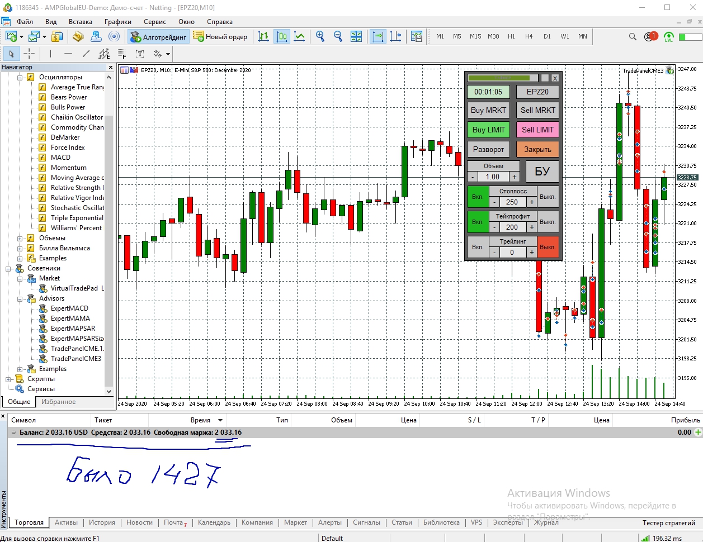The width and height of the screenshot is (703, 542).
Task: Open the VPS cloud icon in toolbar
Action: pyautogui.click(x=96, y=36)
